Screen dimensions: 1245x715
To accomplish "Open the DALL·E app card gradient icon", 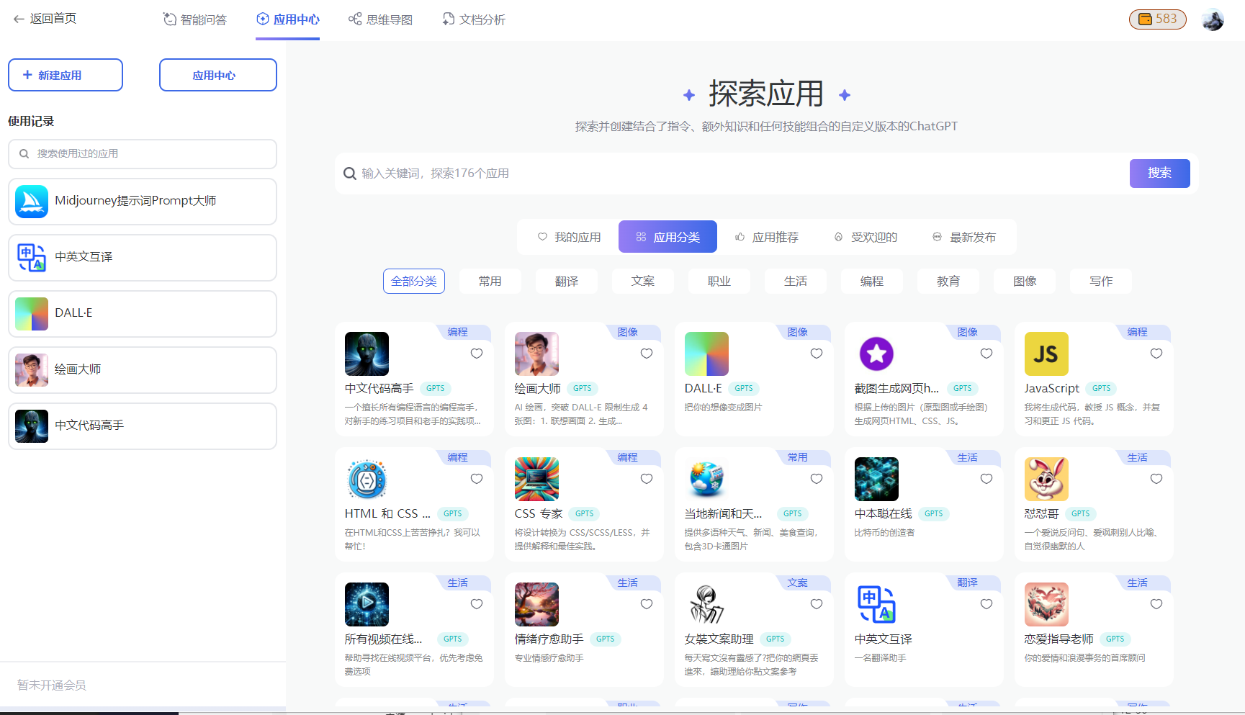I will (x=706, y=354).
